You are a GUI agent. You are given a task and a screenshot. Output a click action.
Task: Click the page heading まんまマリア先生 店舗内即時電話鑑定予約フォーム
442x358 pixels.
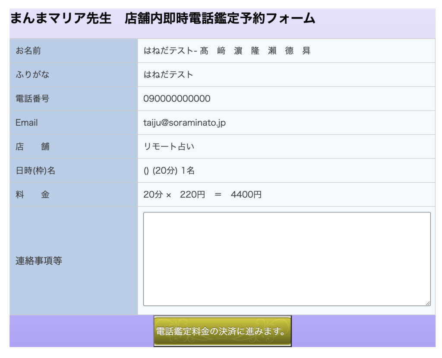[x=162, y=19]
